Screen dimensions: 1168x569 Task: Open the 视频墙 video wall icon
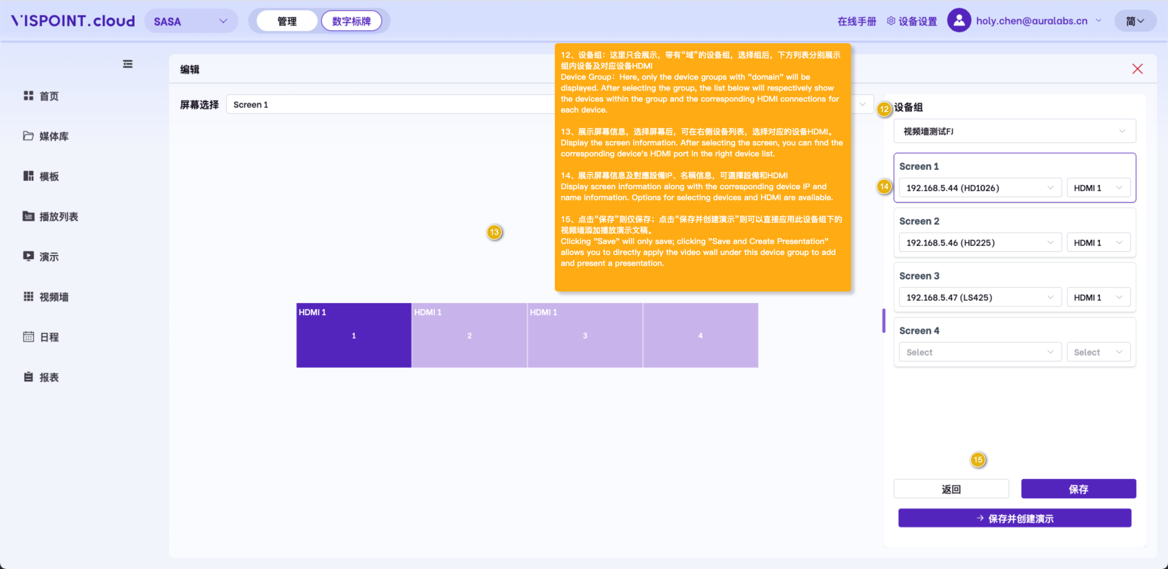click(x=28, y=297)
